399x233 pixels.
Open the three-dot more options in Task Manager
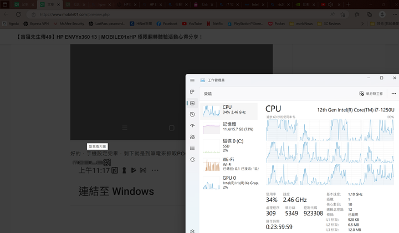point(393,94)
